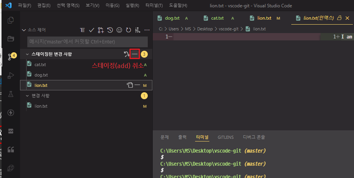The width and height of the screenshot is (354, 178).
Task: Open Source Control view with badge 4
Action: 11,57
